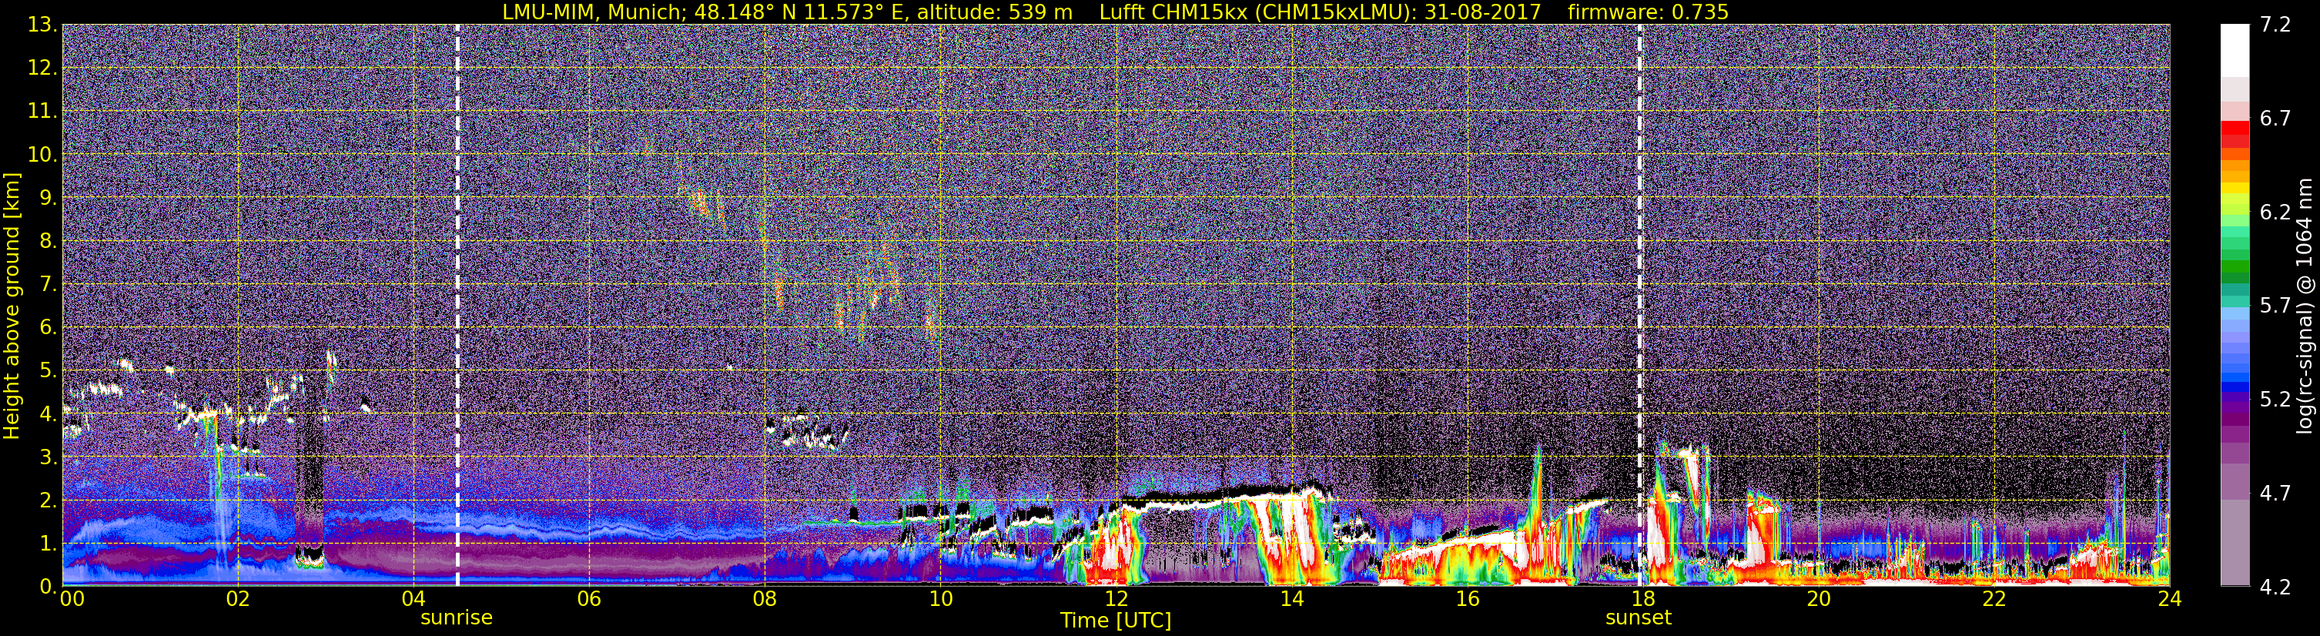Click the time axis tick label 16
This screenshot has width=2320, height=636.
pos(1467,600)
